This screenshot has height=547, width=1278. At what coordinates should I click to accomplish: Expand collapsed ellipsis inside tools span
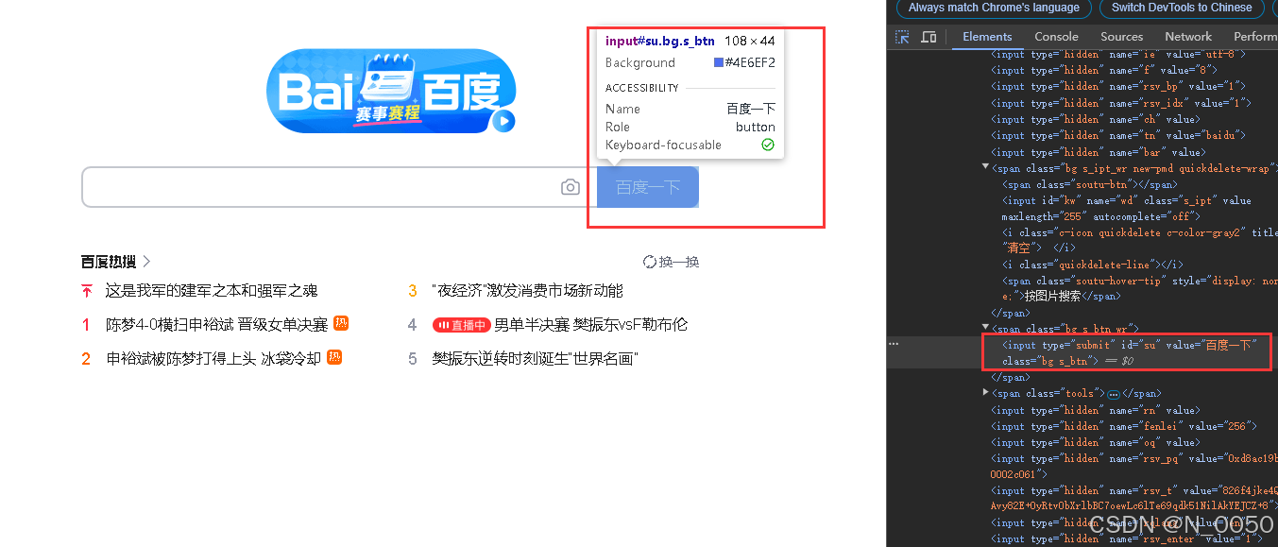click(1114, 393)
